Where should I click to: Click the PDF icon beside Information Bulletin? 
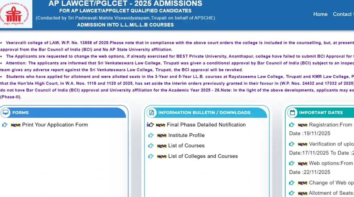152,113
